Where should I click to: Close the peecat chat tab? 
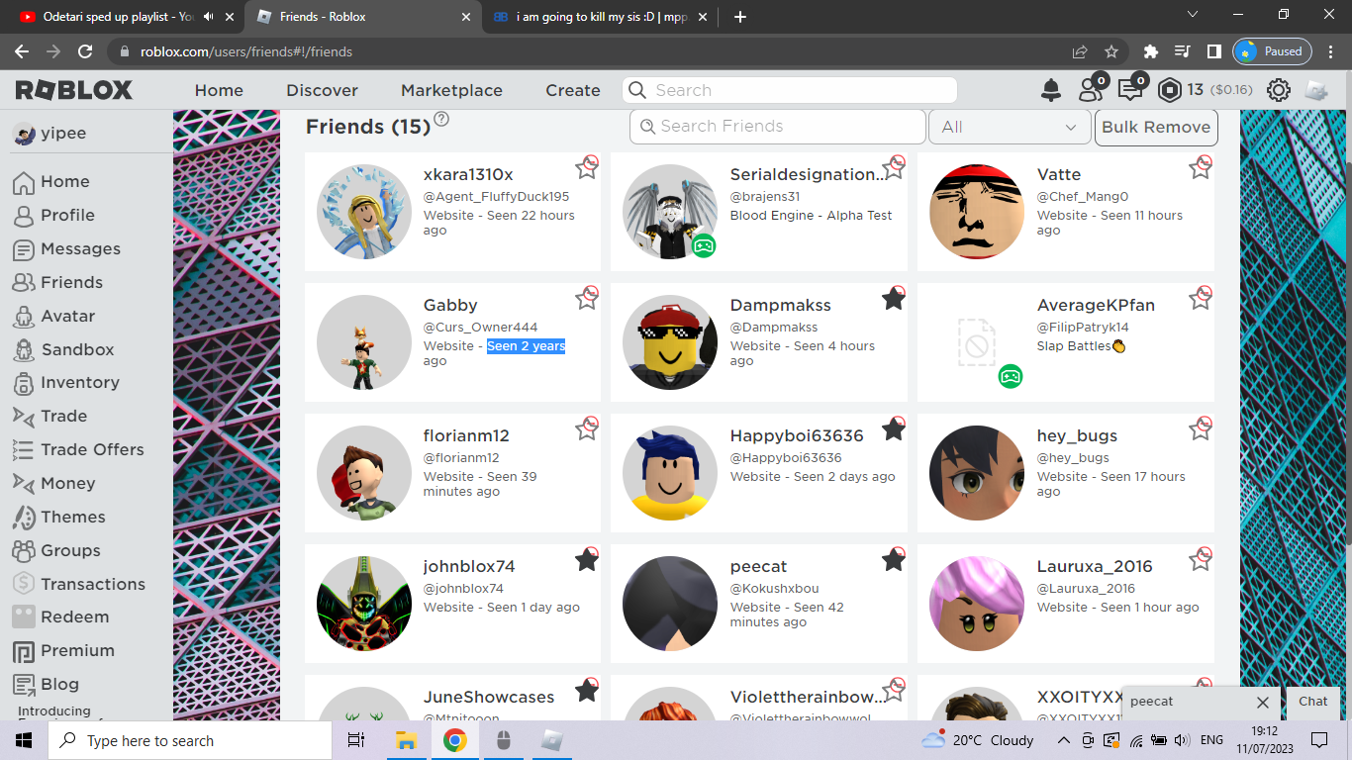coord(1263,702)
